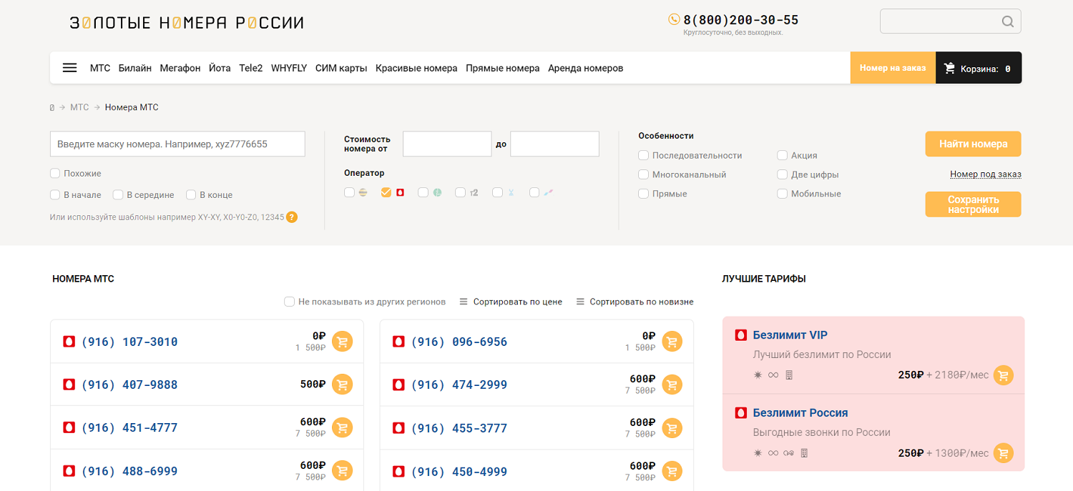Image resolution: width=1073 pixels, height=491 pixels.
Task: Click the sort lines icon by Сортировать по новизне
Action: click(x=580, y=302)
